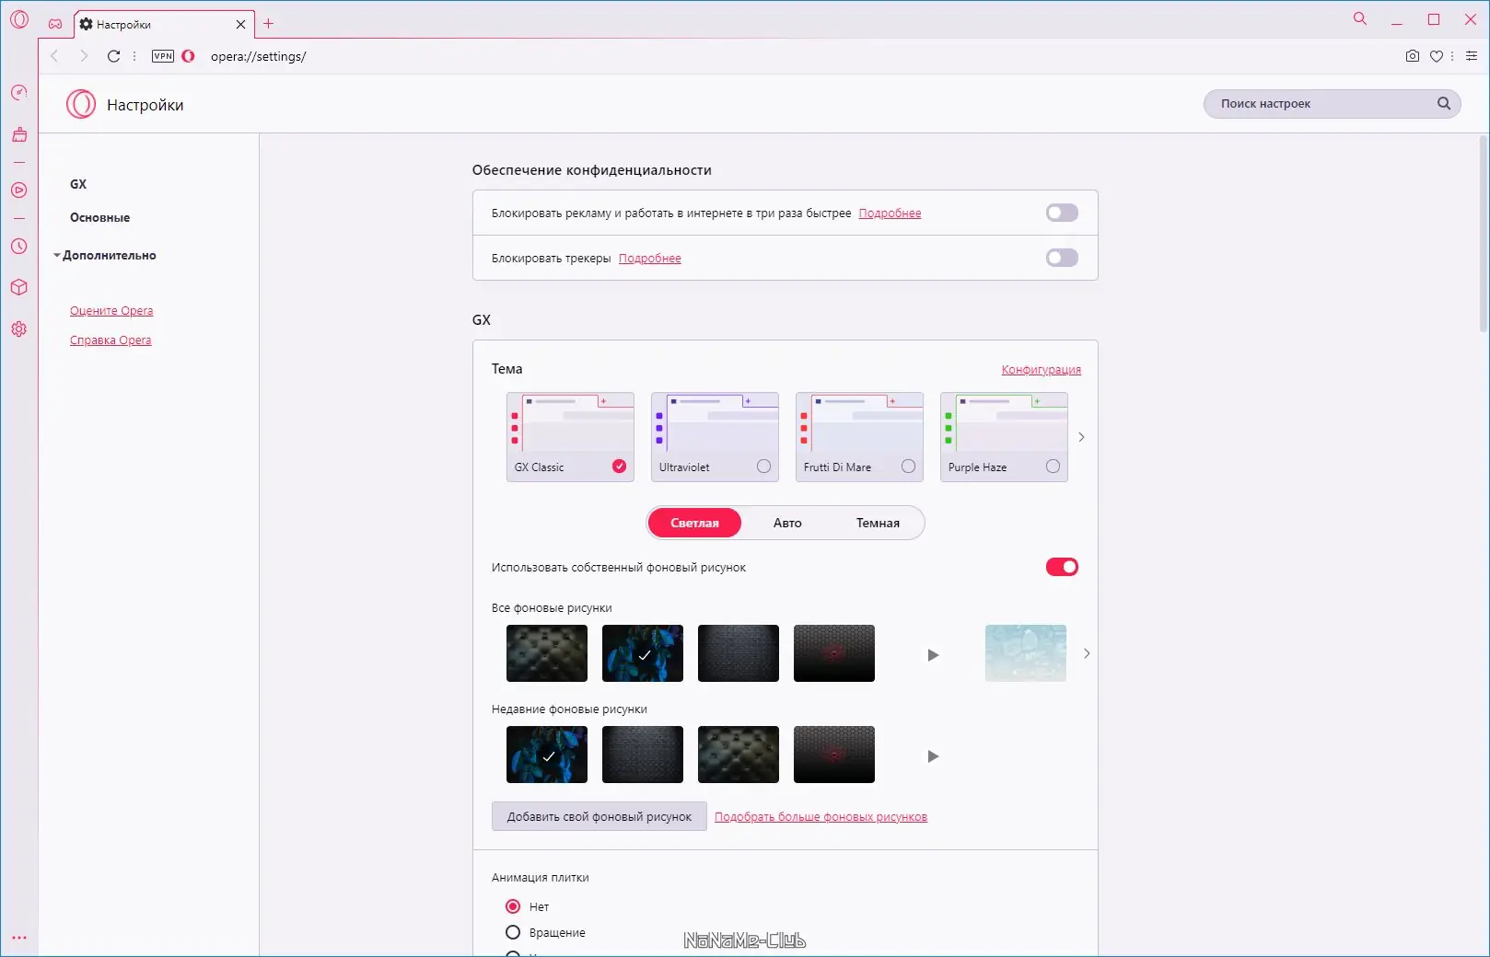Open the Основные settings section

[x=99, y=218]
